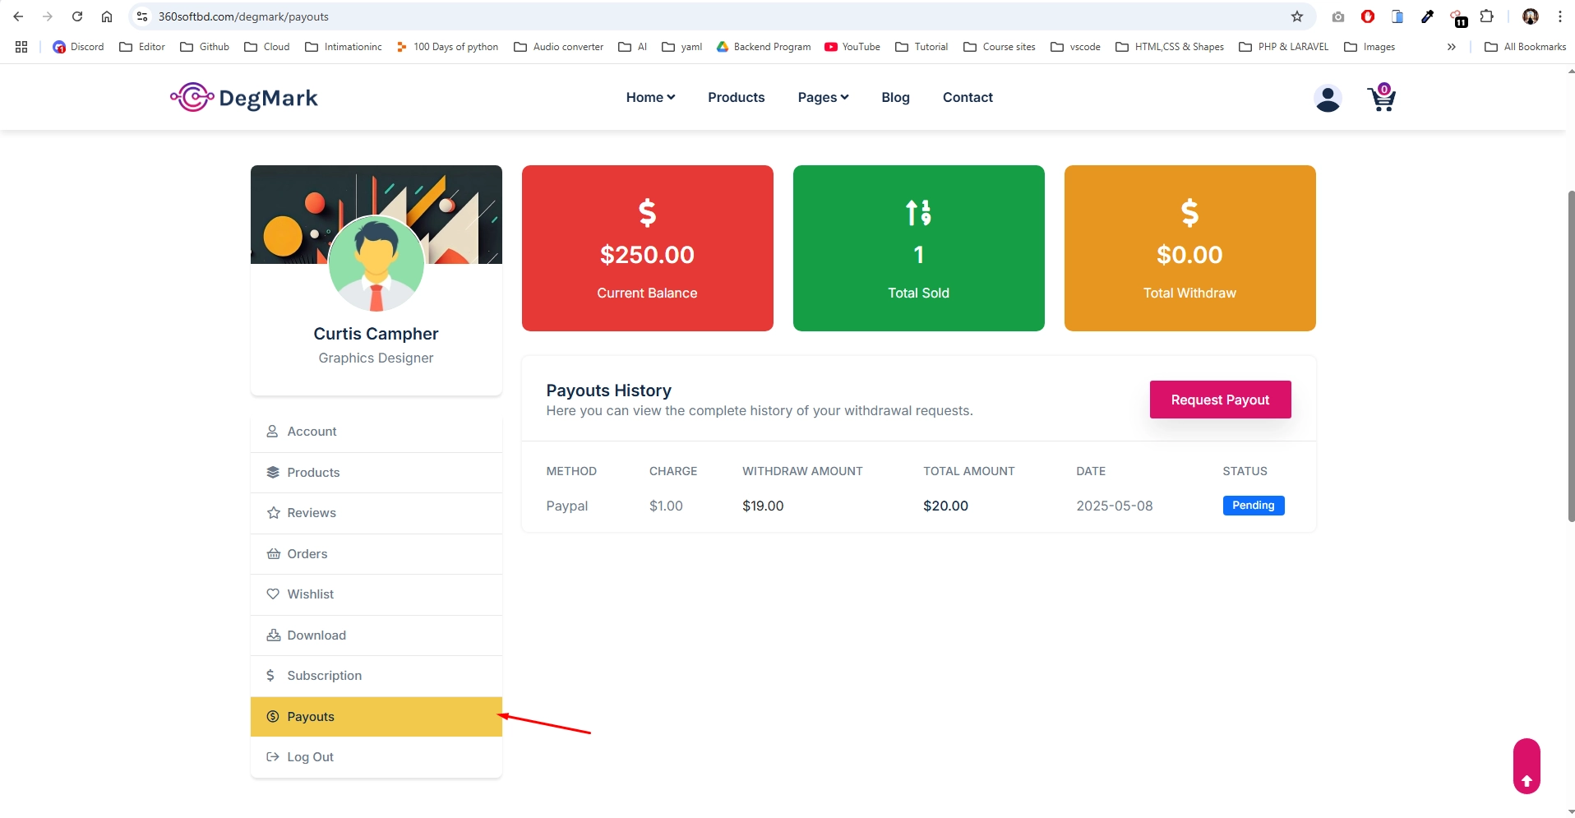Click the 2025-05-08 date cell
Screen dimensions: 1575x818
click(1115, 506)
